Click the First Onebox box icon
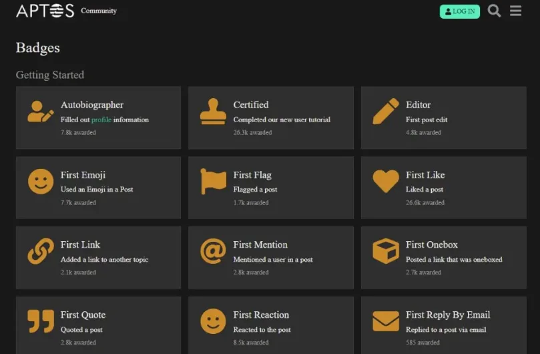 coord(386,251)
